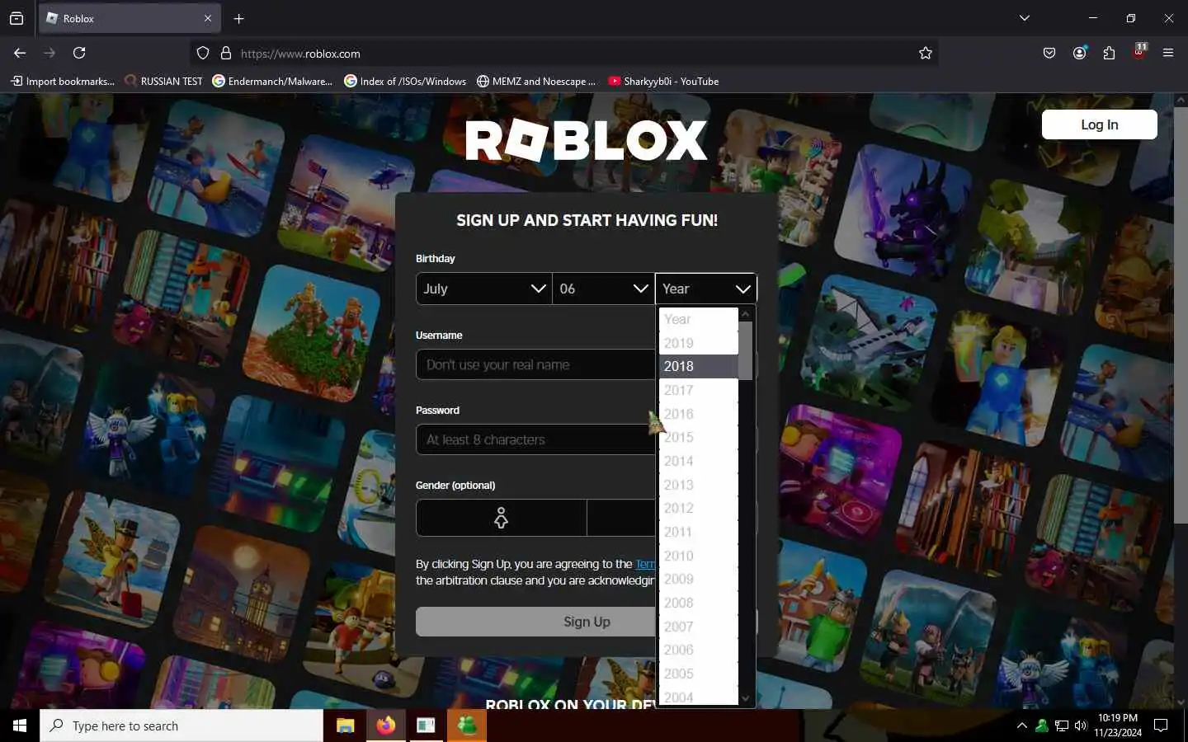The image size is (1188, 742).
Task: Open the Pocket save icon
Action: coord(1049,53)
